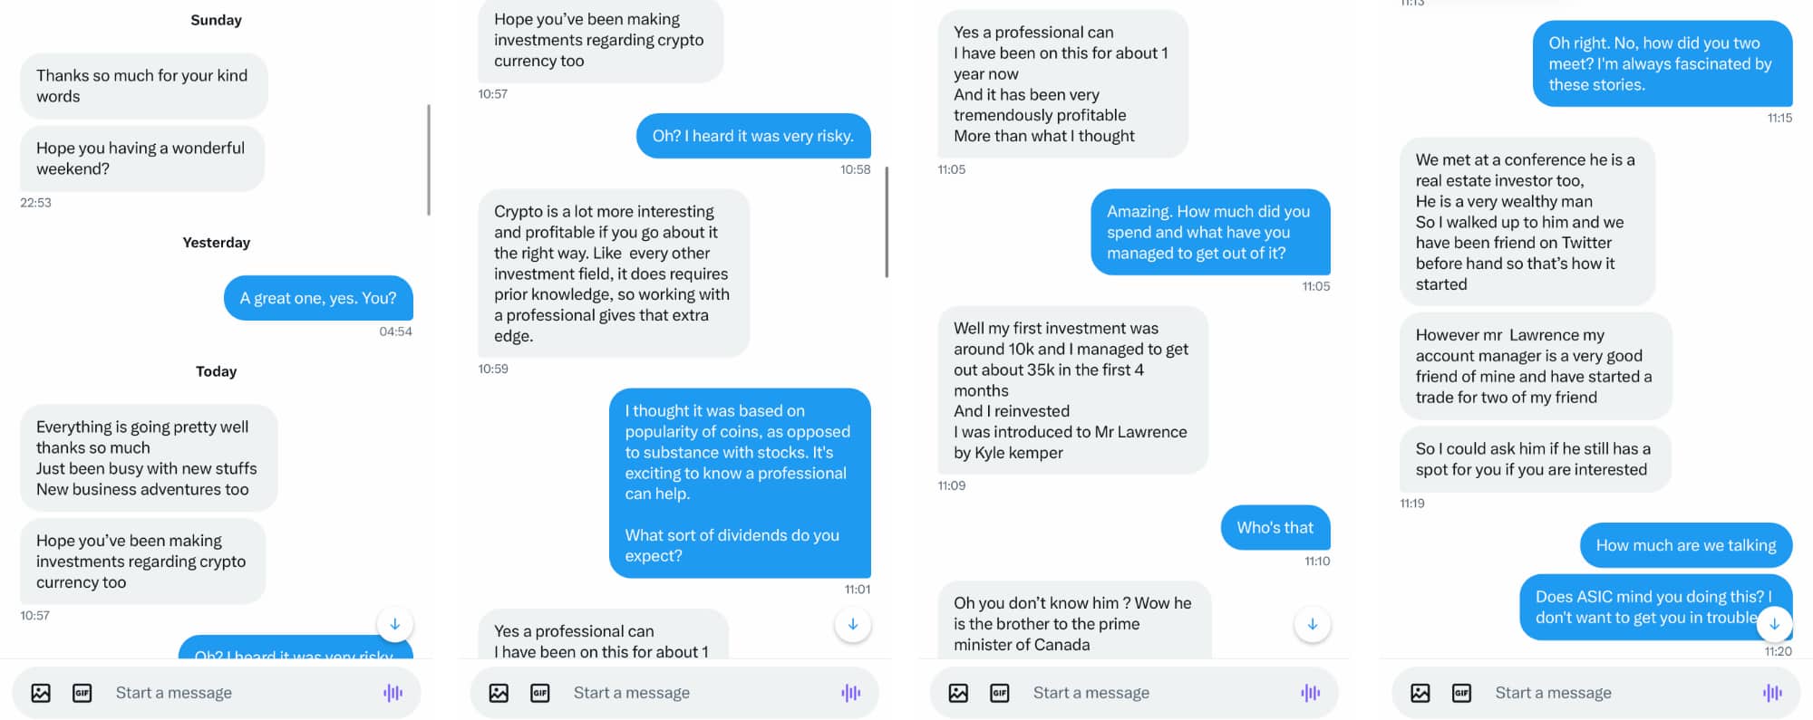Tap voice message icon in third chat panel

(x=1310, y=693)
